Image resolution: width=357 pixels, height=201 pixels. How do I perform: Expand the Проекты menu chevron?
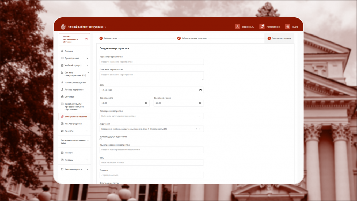click(x=88, y=131)
